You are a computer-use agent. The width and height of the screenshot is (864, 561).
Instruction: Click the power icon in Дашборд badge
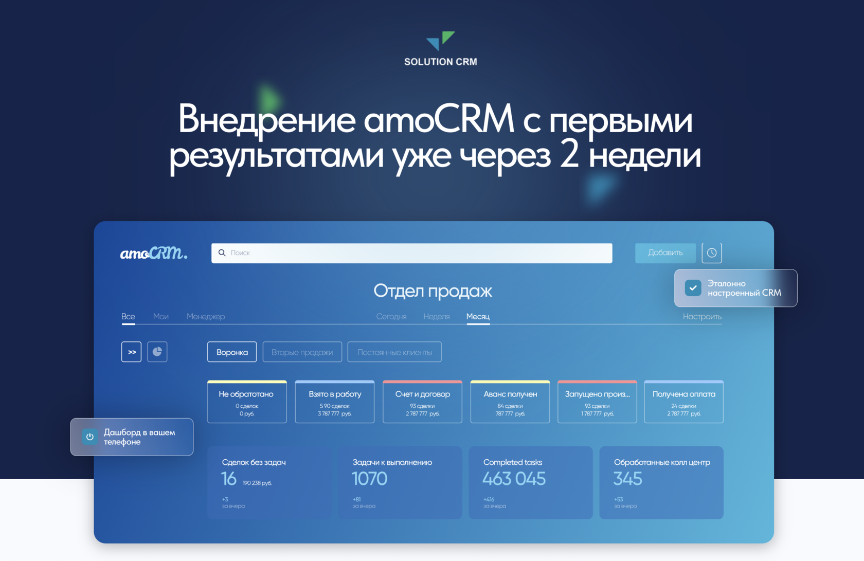coord(90,437)
